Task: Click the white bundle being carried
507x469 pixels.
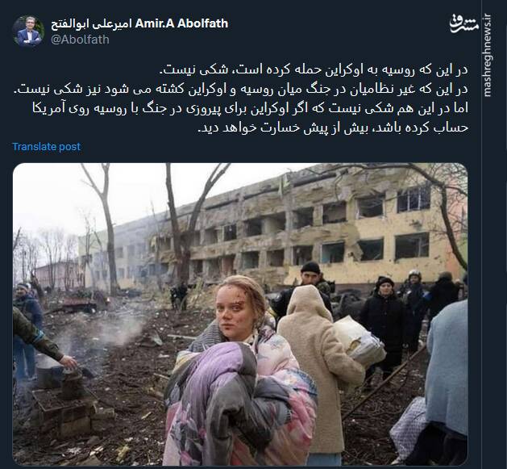Action: pyautogui.click(x=359, y=341)
